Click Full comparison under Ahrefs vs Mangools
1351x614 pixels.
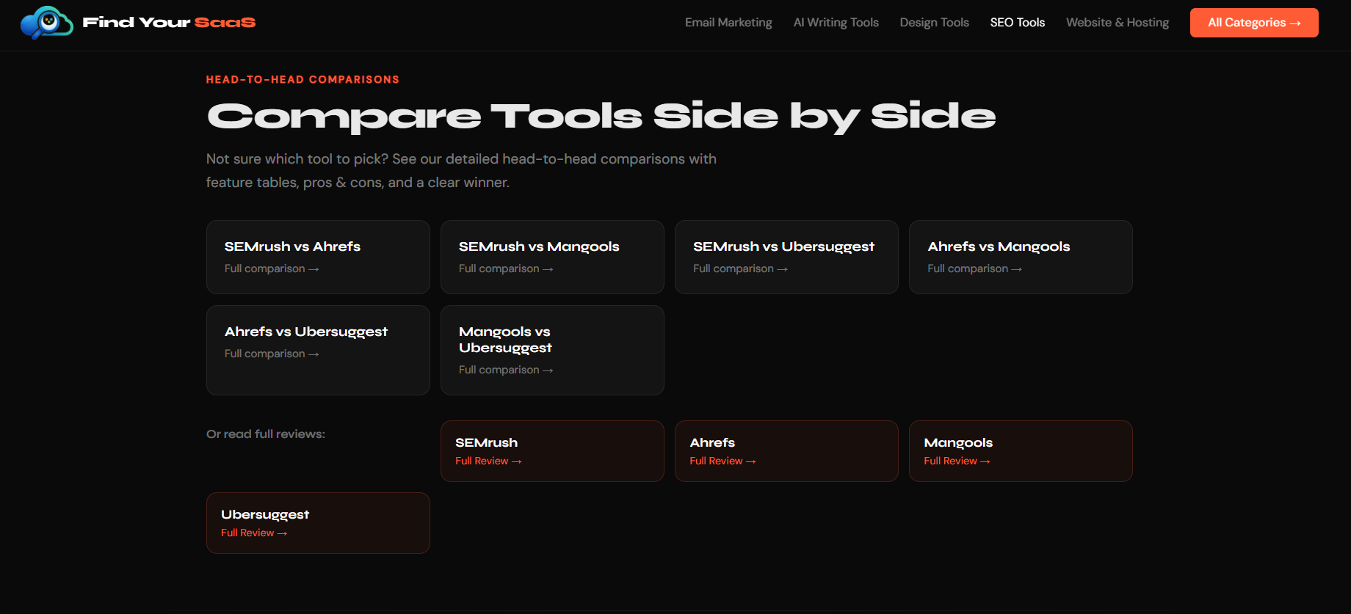click(x=974, y=268)
